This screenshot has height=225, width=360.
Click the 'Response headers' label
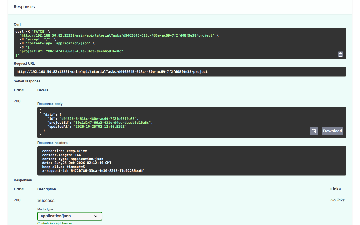[x=52, y=143]
